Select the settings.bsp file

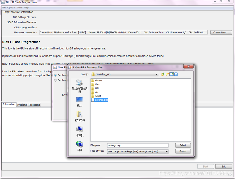99,100
